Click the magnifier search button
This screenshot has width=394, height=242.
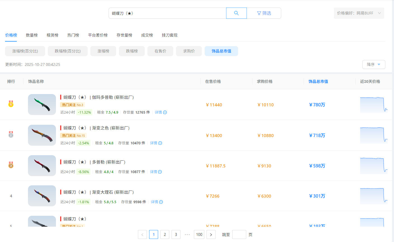point(236,13)
